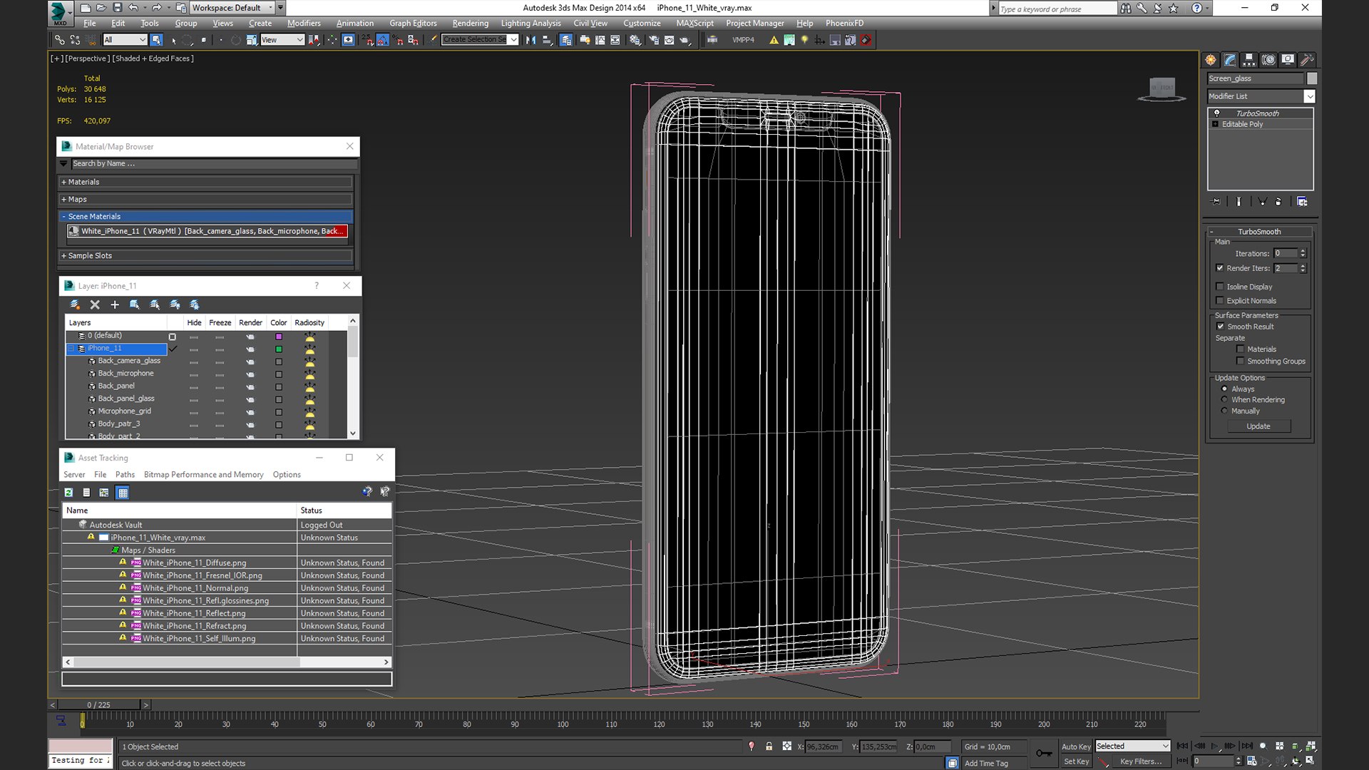The image size is (1369, 770).
Task: Open the Hierarchy command panel tab
Action: click(x=1249, y=60)
